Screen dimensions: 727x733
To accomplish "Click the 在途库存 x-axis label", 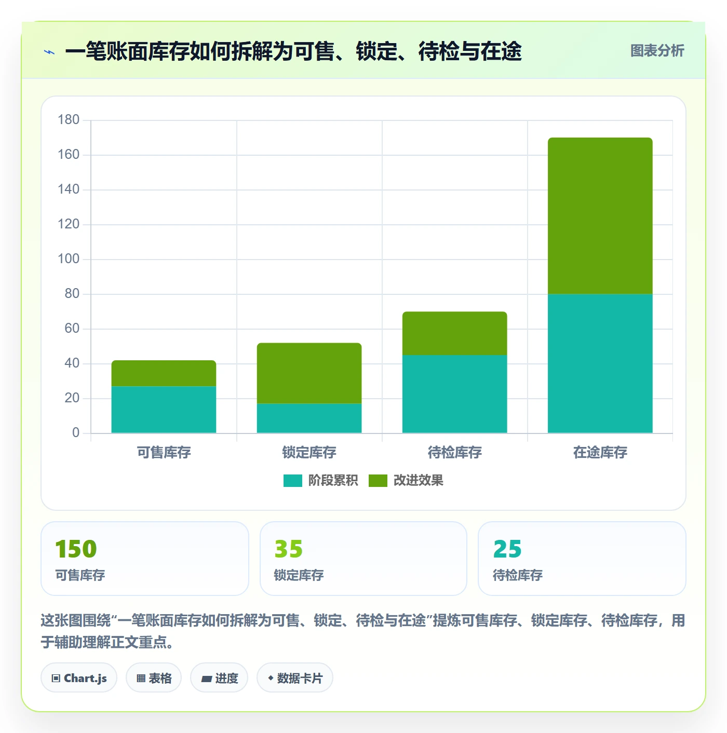I will click(x=600, y=453).
